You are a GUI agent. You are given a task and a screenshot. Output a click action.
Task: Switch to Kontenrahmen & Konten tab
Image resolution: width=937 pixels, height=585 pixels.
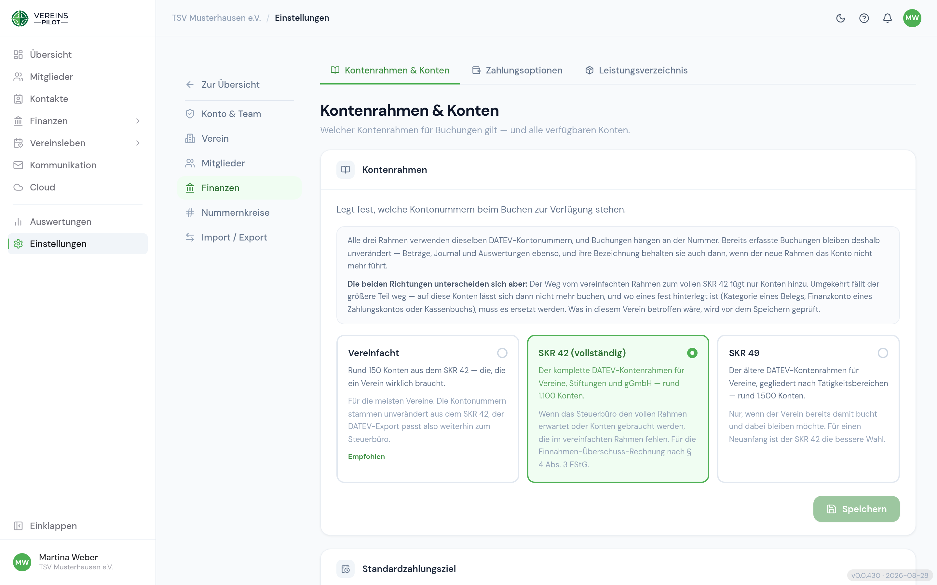[390, 71]
